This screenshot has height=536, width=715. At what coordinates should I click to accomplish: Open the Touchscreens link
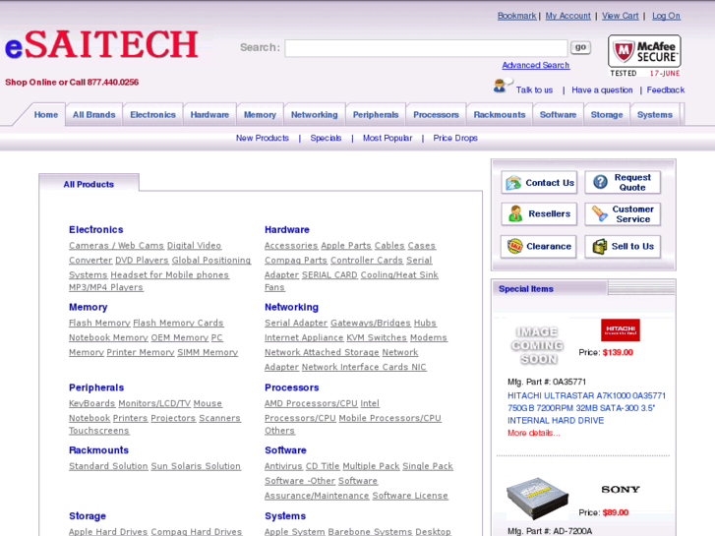click(x=99, y=431)
